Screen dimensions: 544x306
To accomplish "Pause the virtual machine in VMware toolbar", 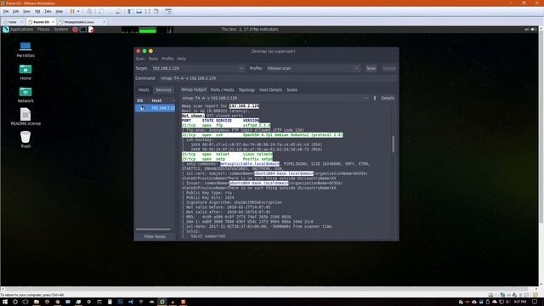I will pos(72,11).
